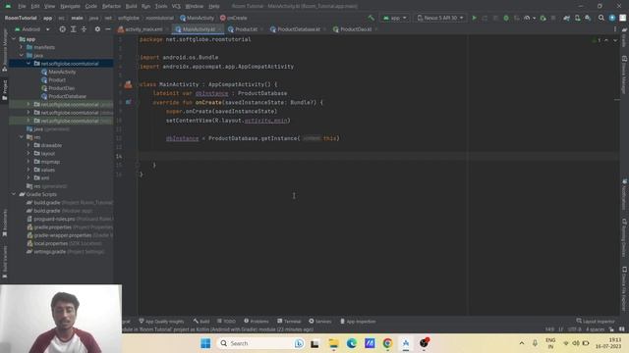Open the App Quality Insights tool window
The image size is (629, 353).
point(161,322)
